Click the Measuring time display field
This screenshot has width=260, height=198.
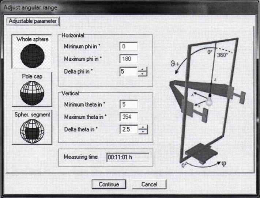pyautogui.click(x=128, y=157)
